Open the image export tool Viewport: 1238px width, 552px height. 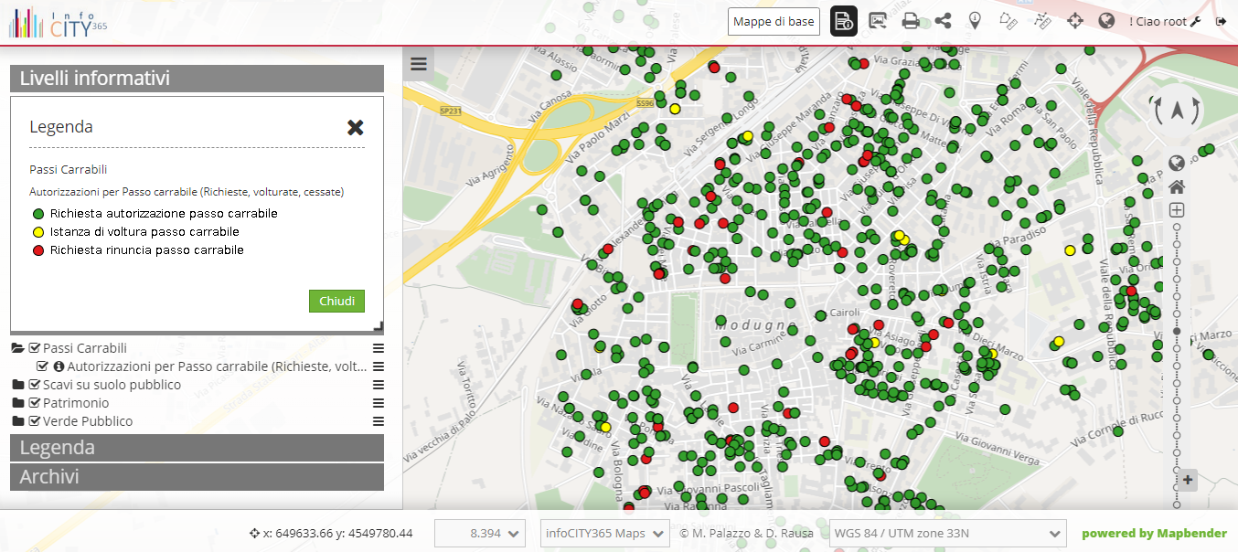click(878, 21)
